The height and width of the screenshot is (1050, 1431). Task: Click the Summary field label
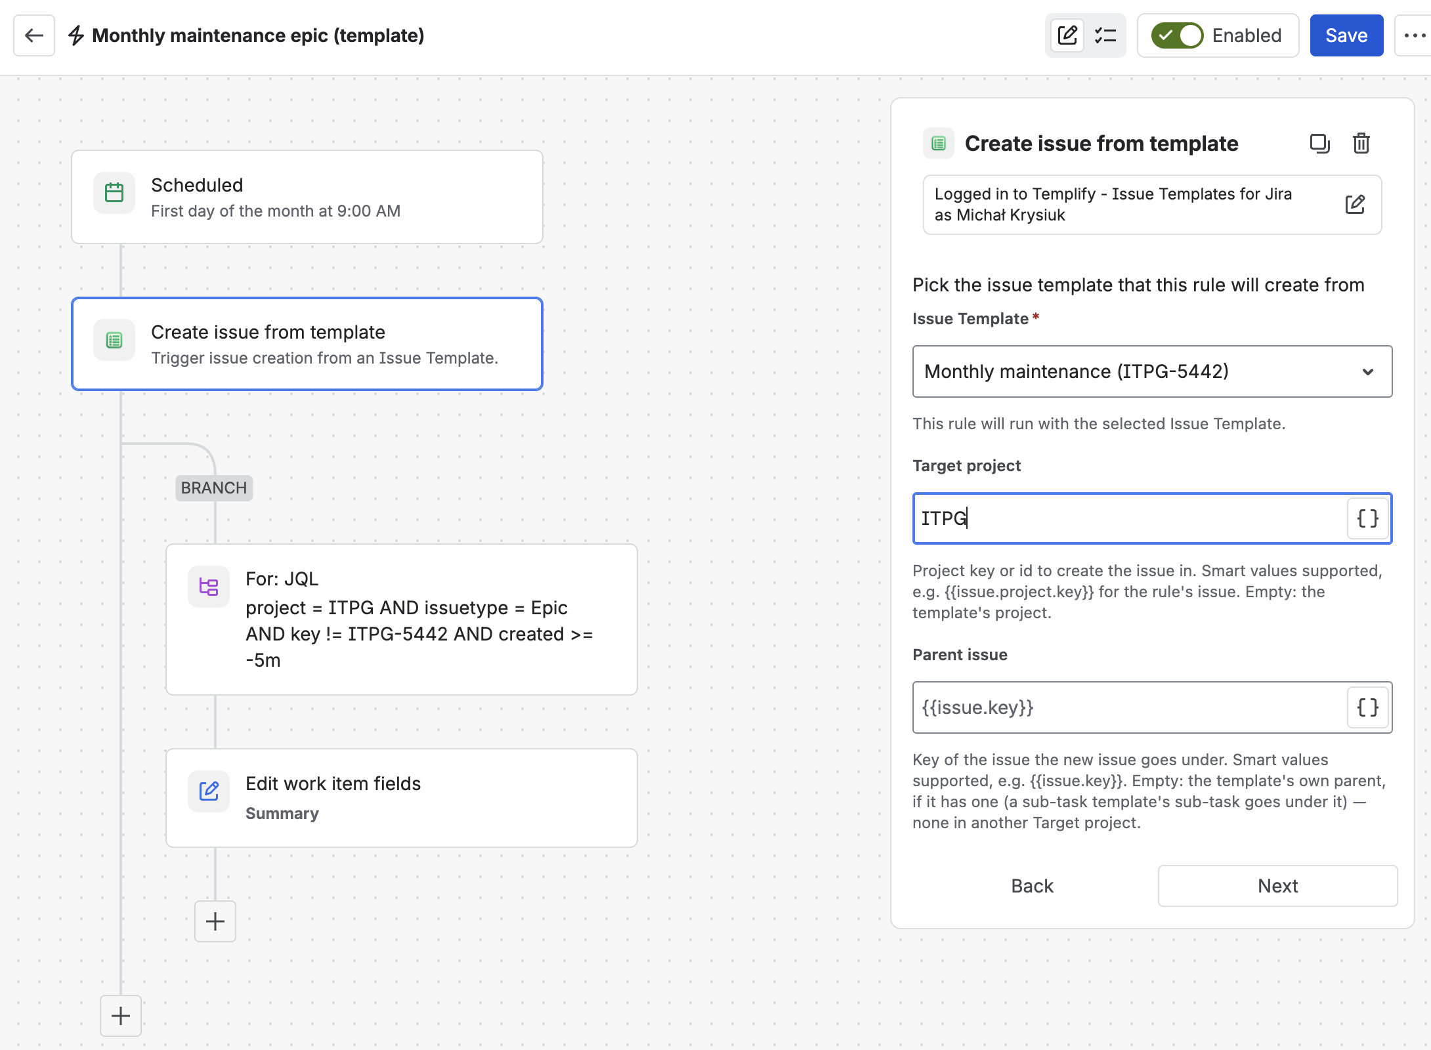tap(282, 814)
